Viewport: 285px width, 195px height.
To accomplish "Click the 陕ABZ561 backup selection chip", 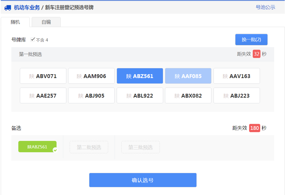I will [37, 147].
